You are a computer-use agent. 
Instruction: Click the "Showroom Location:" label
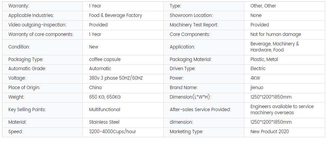(191, 16)
